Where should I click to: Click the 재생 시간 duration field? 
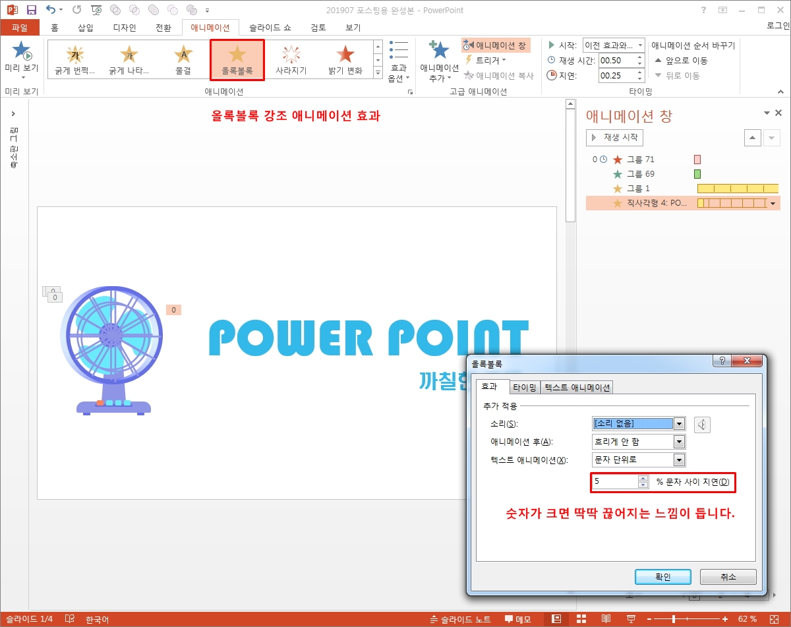coord(616,60)
